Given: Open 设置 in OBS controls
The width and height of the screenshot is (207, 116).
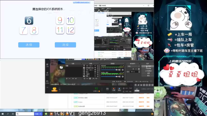Looking at the screenshot, I should [148, 73].
